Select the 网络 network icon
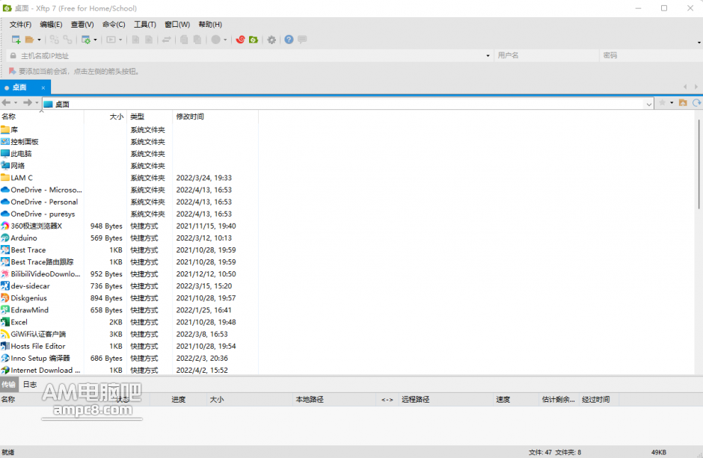This screenshot has height=458, width=703. point(5,166)
